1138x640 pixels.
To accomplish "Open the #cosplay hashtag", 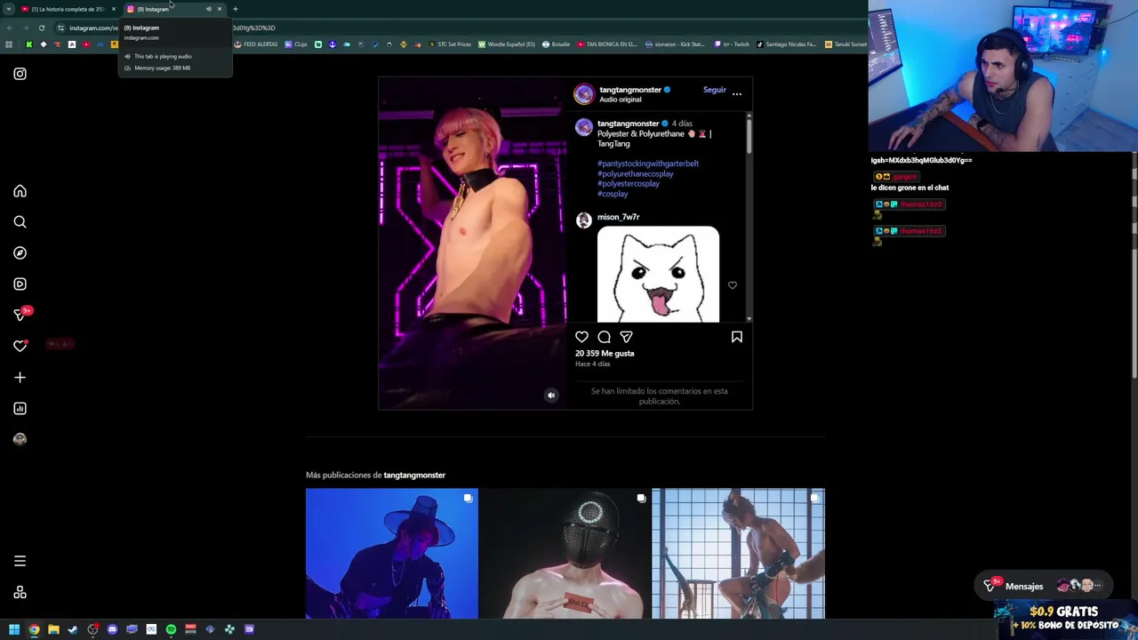I will [613, 194].
